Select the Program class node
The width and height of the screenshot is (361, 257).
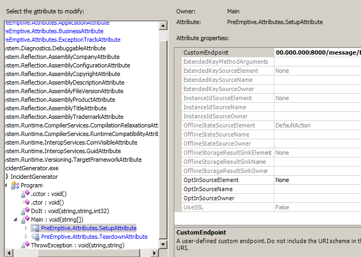point(32,185)
